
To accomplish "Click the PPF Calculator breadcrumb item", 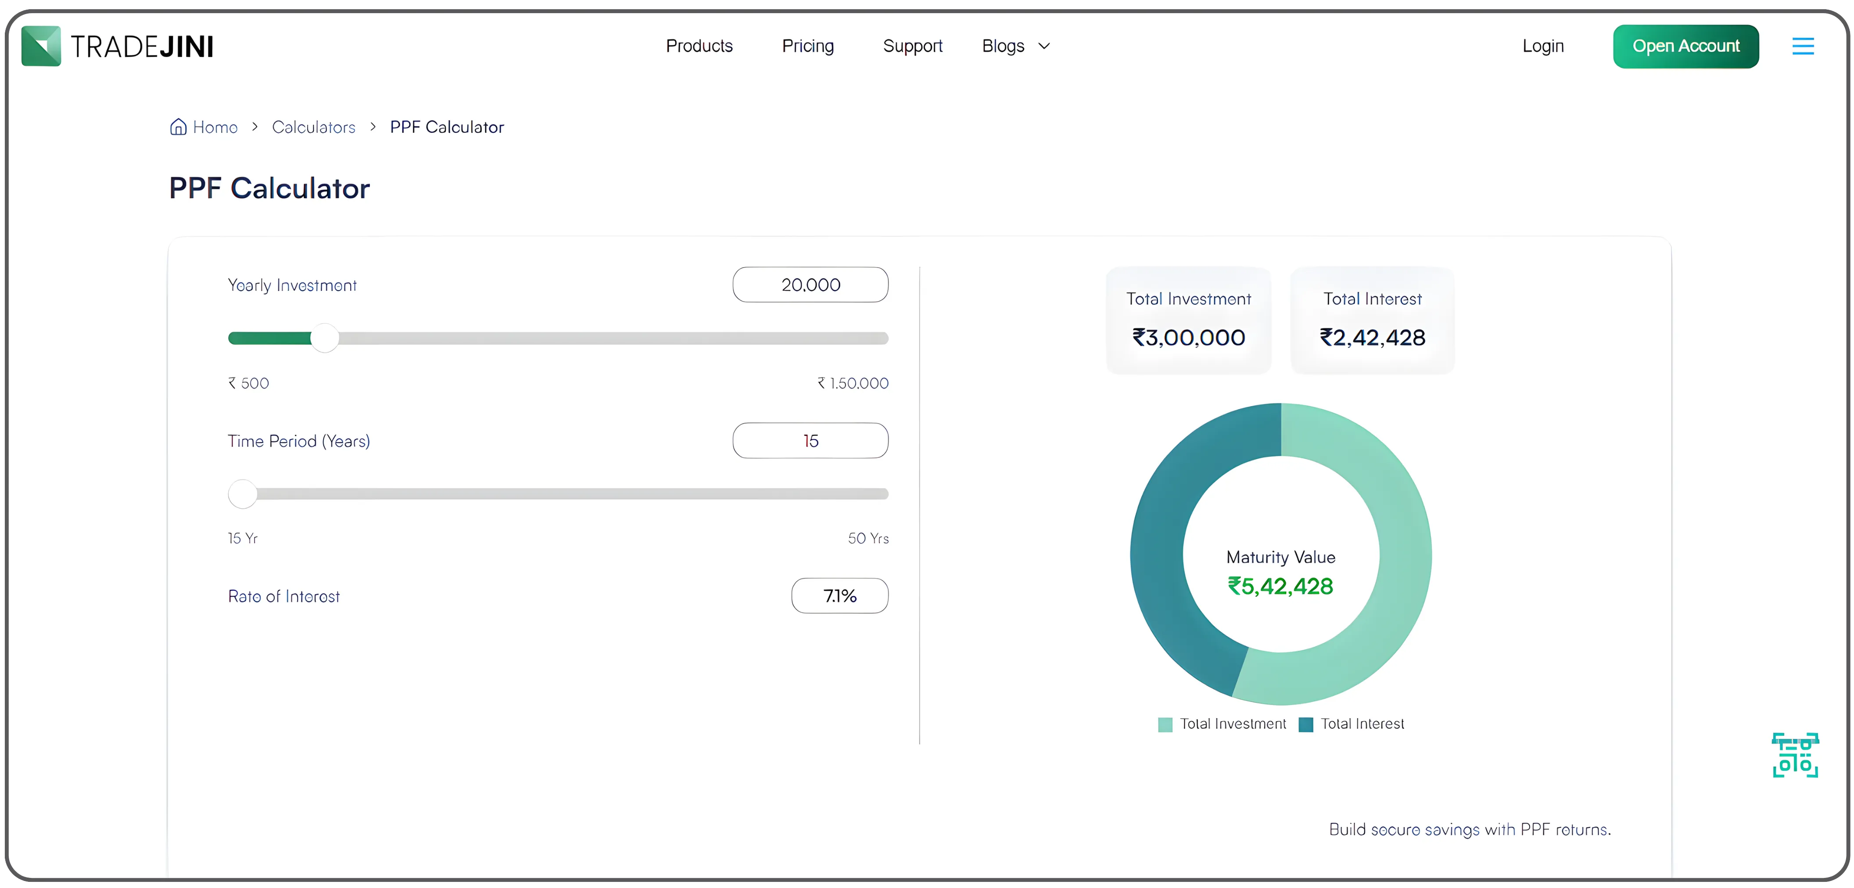I will click(x=446, y=126).
